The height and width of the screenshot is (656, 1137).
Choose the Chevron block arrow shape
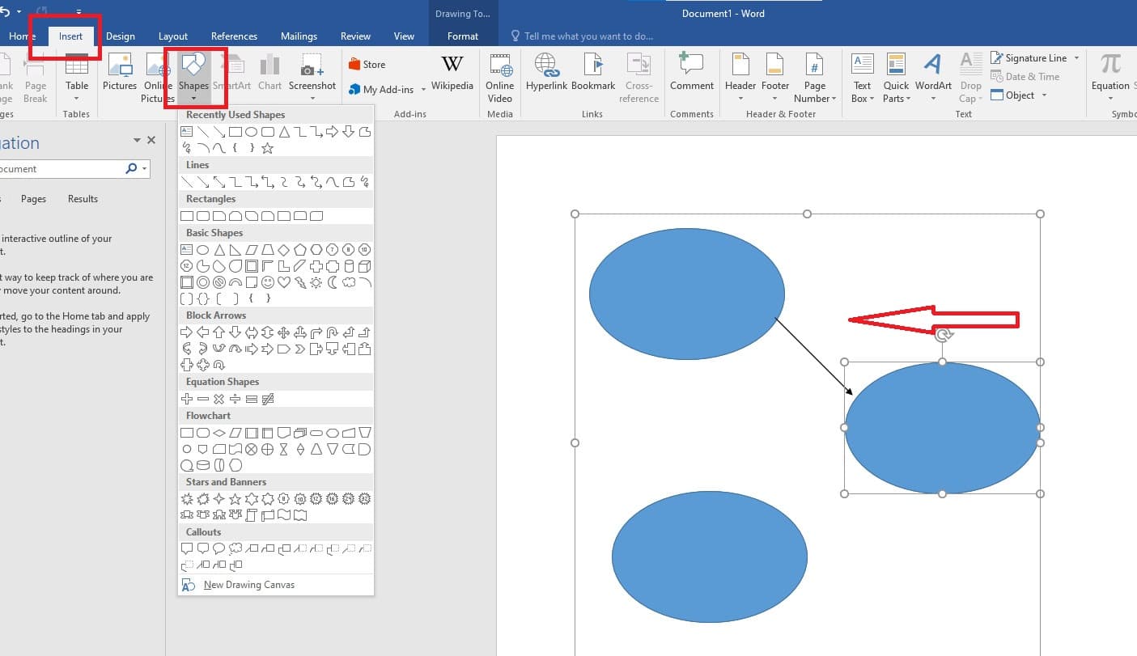pyautogui.click(x=299, y=349)
